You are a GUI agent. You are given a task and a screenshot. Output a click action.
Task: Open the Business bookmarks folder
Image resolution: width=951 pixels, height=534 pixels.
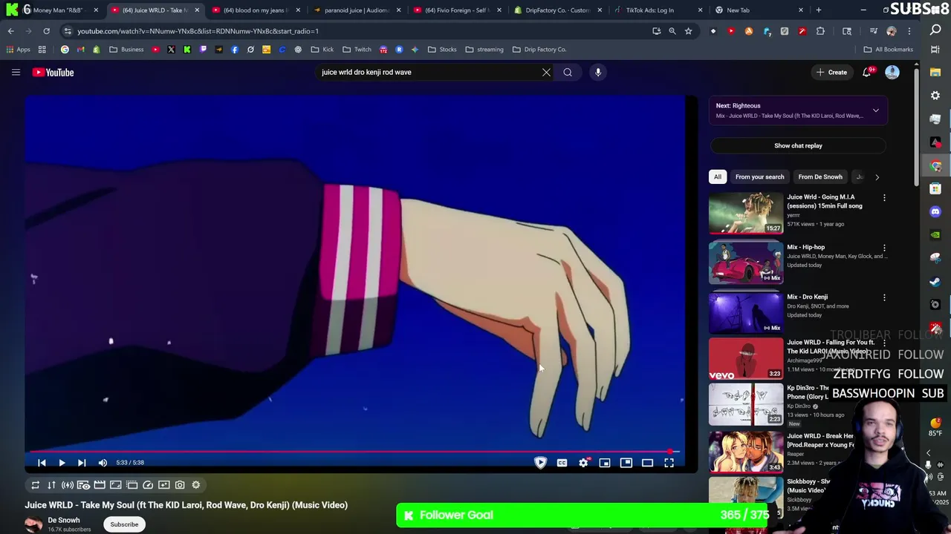[126, 50]
